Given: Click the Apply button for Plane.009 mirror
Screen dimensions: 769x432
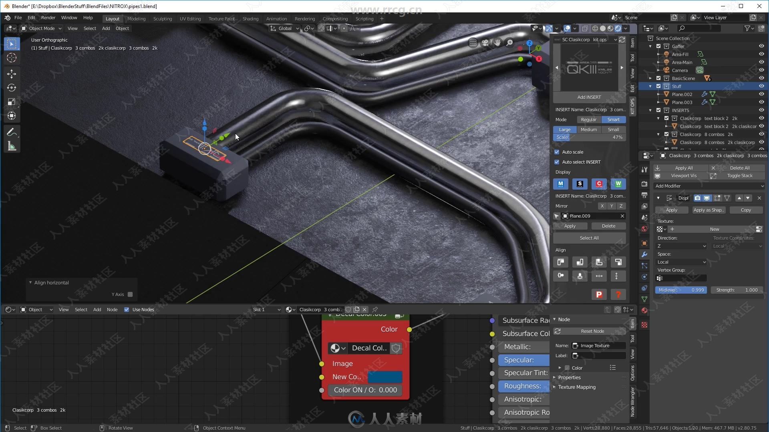Looking at the screenshot, I should [570, 226].
